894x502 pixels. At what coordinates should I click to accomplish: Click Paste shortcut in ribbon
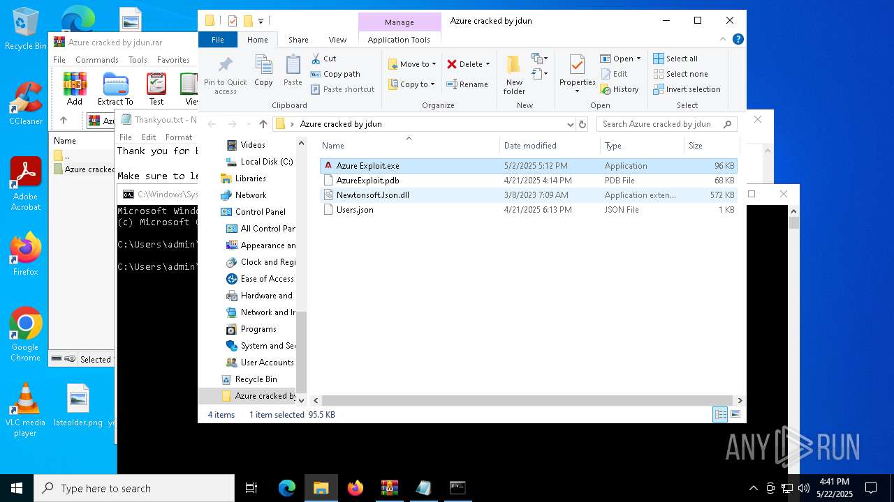pyautogui.click(x=343, y=89)
